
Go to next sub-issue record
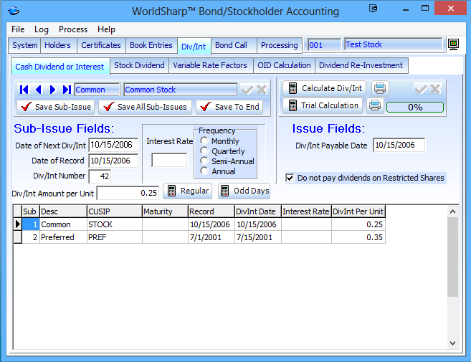[x=52, y=90]
